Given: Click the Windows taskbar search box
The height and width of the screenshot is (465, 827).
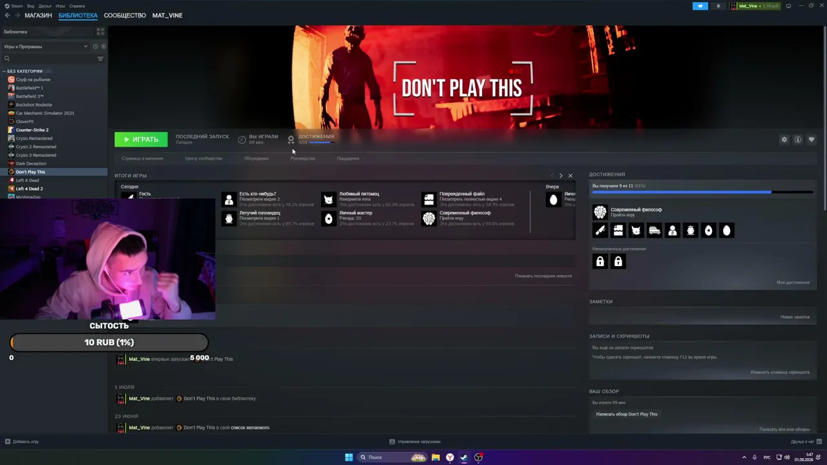Looking at the screenshot, I should coord(393,457).
